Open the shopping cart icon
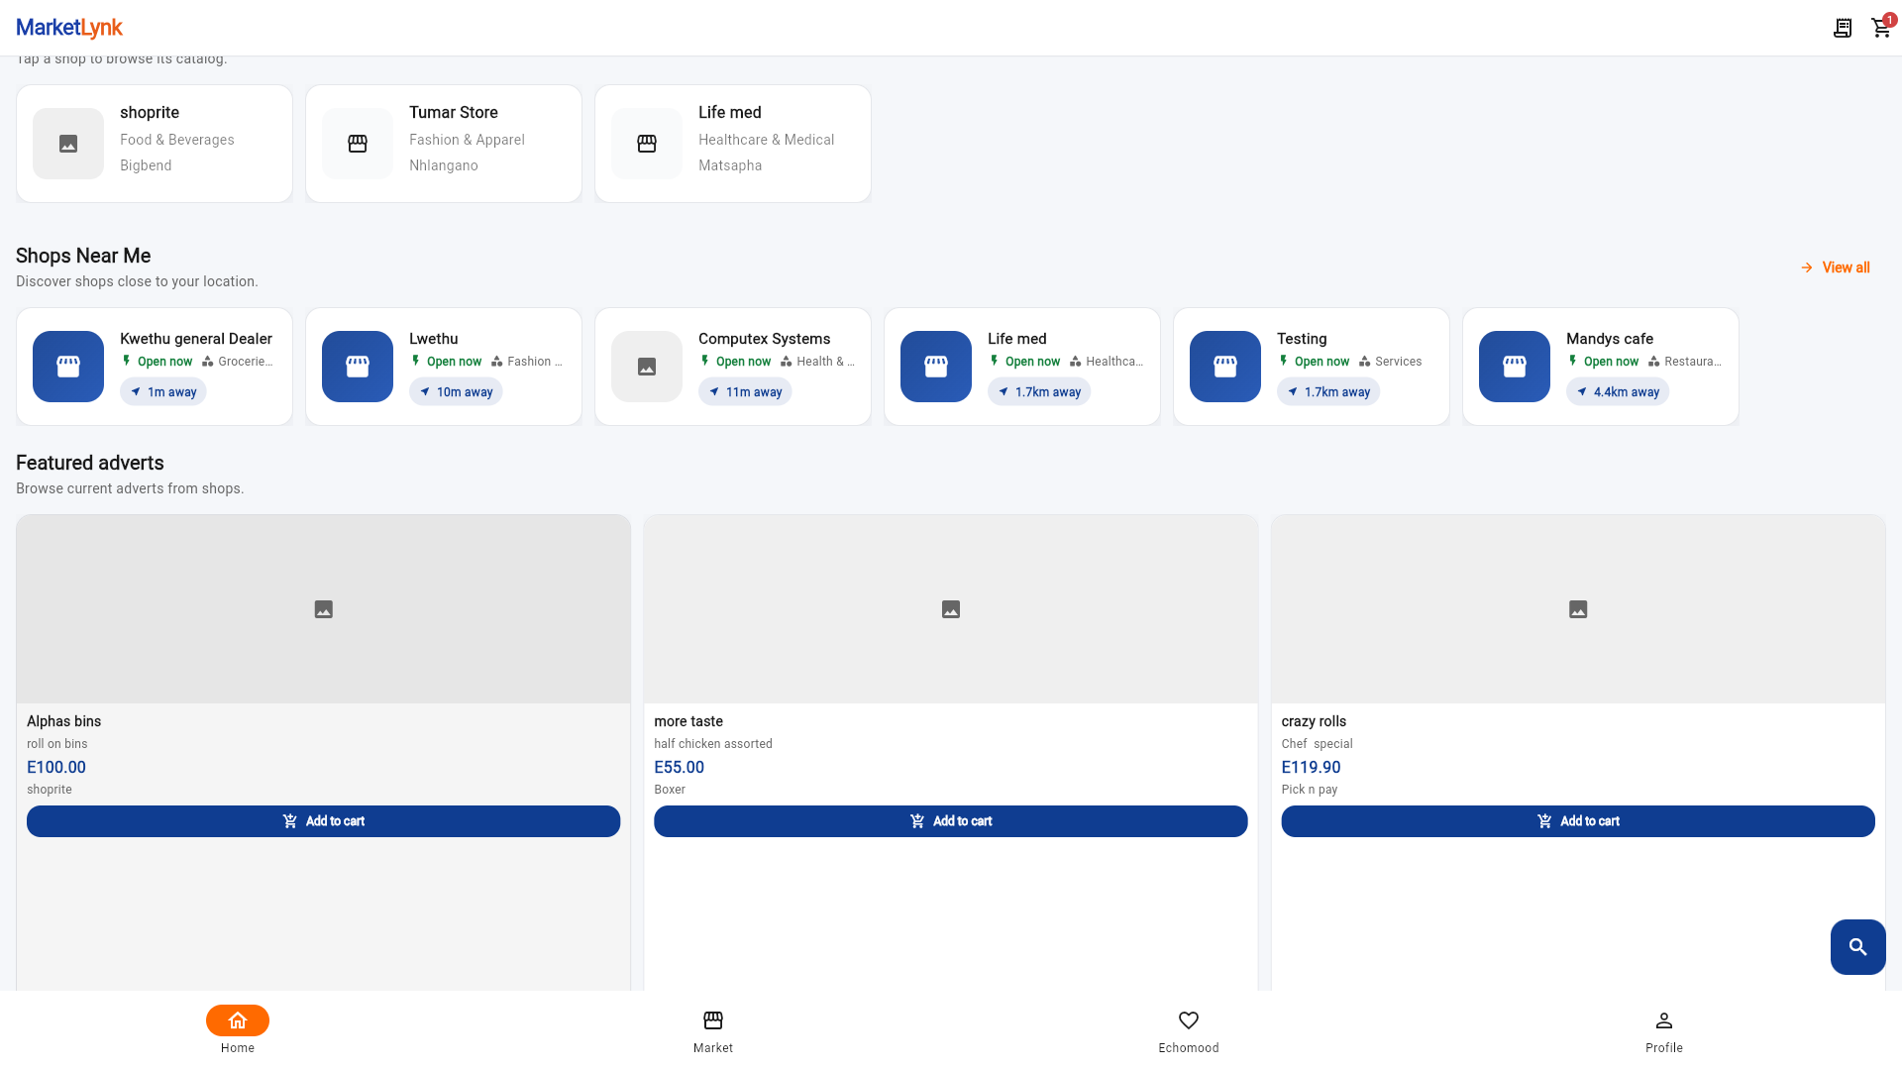This screenshot has height=1070, width=1902. [x=1881, y=28]
